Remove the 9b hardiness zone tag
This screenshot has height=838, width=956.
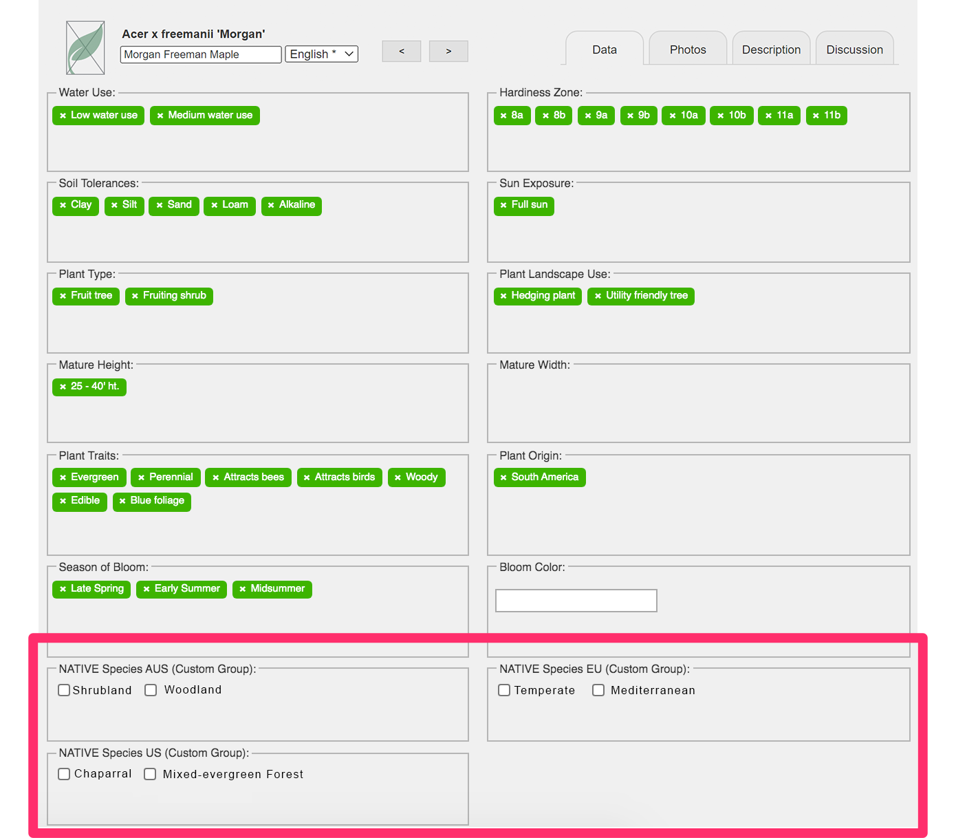630,116
